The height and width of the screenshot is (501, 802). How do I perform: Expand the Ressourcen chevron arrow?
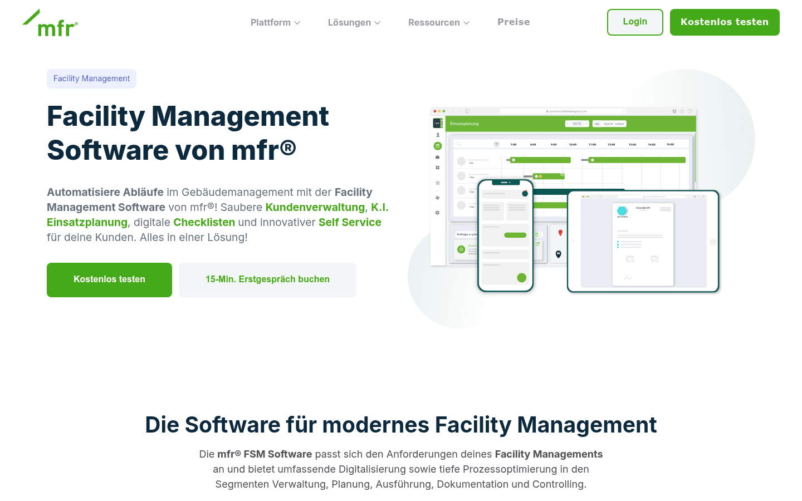[467, 23]
